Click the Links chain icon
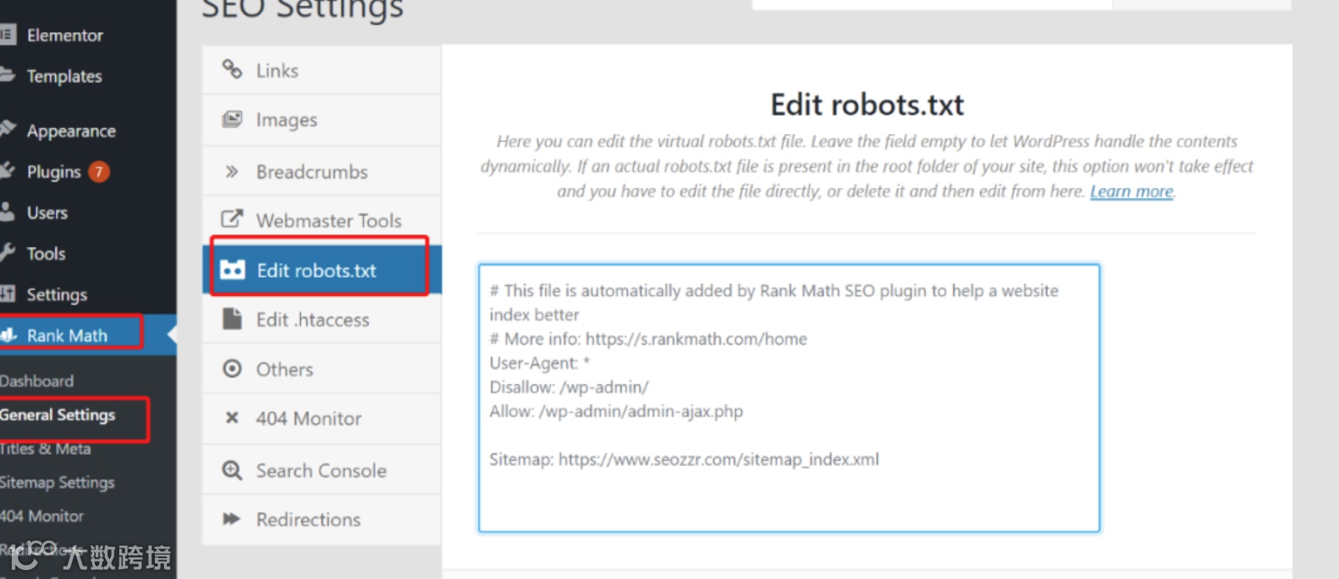 (232, 69)
